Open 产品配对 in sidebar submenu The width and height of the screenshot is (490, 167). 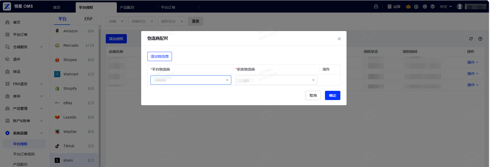click(20, 164)
